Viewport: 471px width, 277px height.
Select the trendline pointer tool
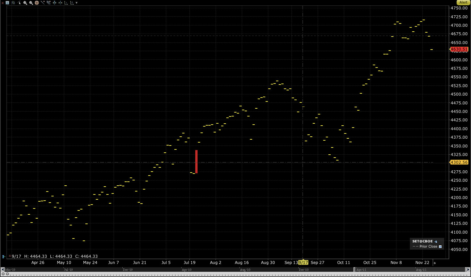[x=19, y=3]
